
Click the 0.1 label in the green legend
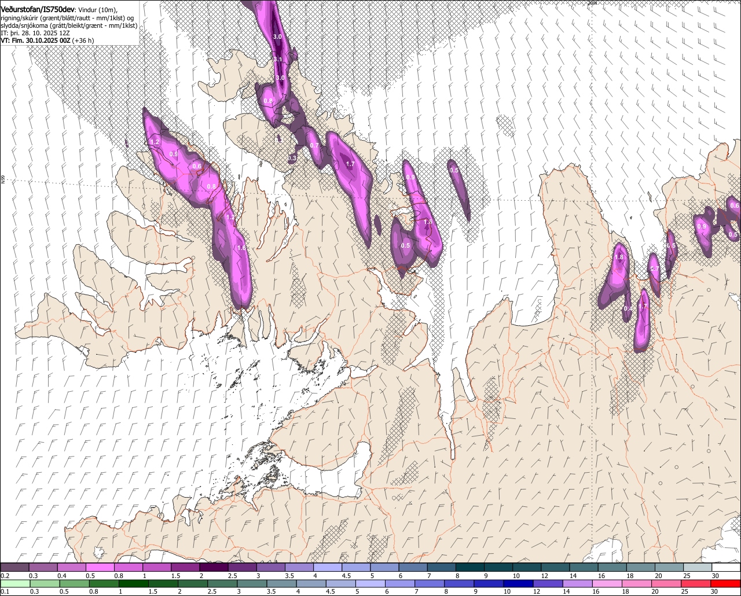(5, 591)
